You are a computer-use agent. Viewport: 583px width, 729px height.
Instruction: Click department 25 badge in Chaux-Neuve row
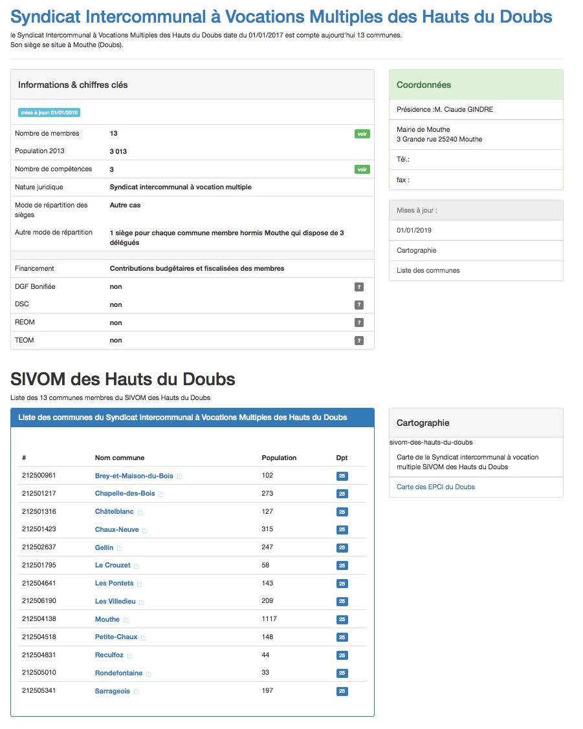[342, 529]
